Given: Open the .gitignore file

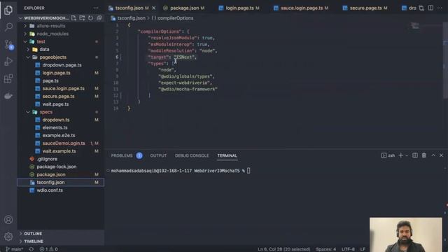Looking at the screenshot, I should click(x=47, y=159).
